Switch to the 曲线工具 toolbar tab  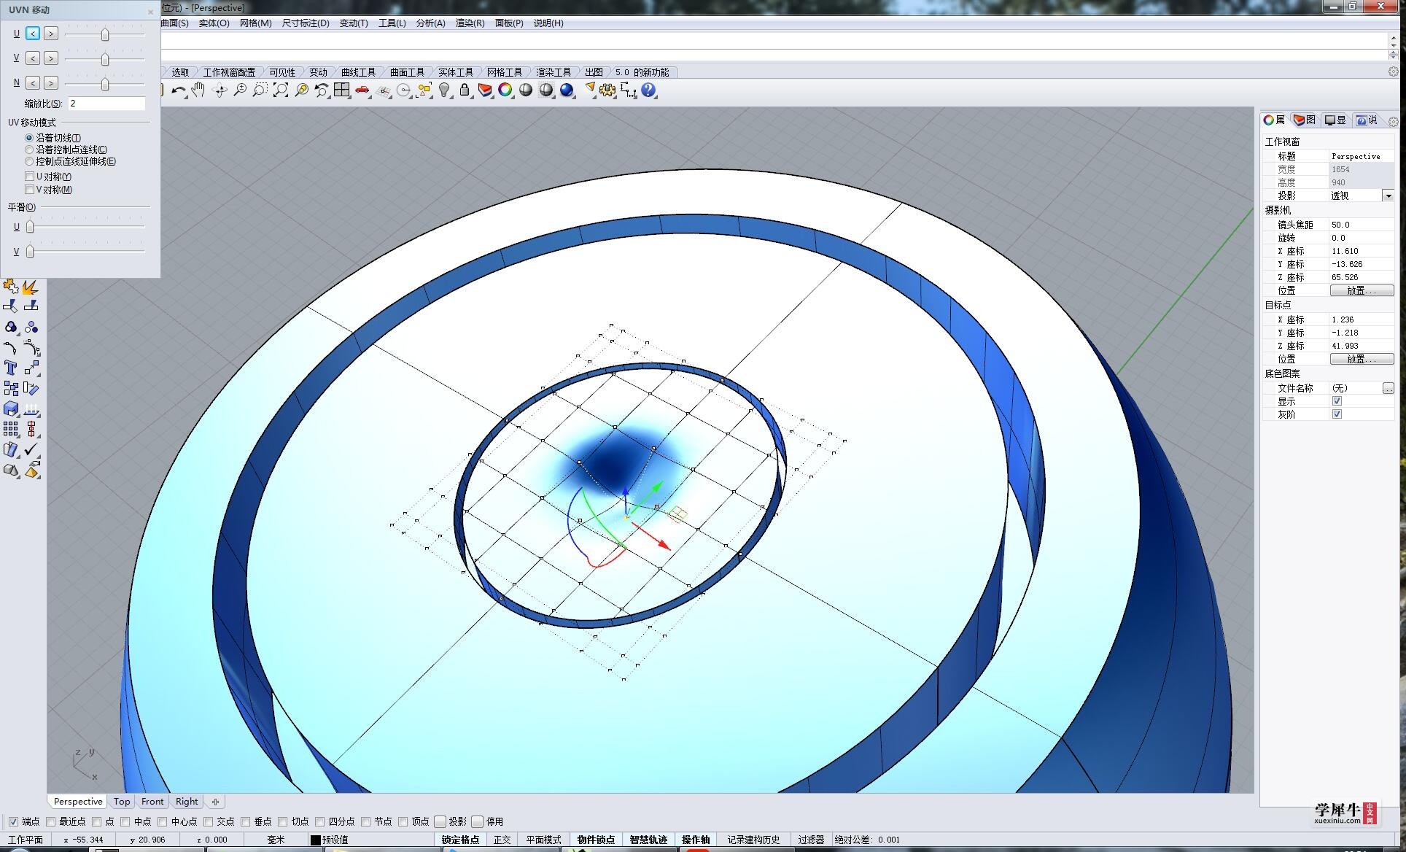[x=358, y=72]
